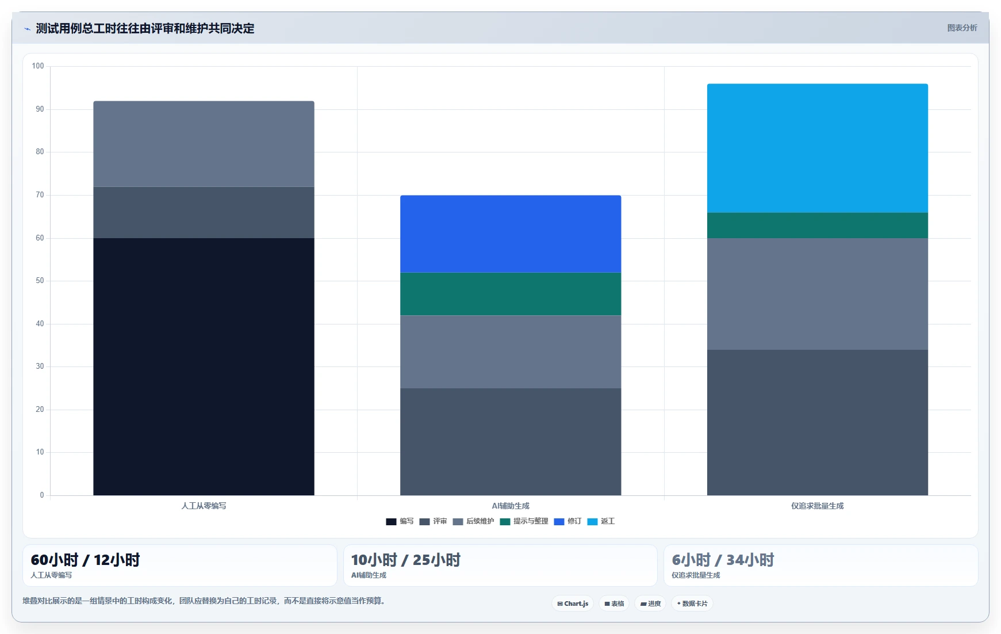Click the 返工 legend label text
1001x634 pixels.
(x=608, y=521)
